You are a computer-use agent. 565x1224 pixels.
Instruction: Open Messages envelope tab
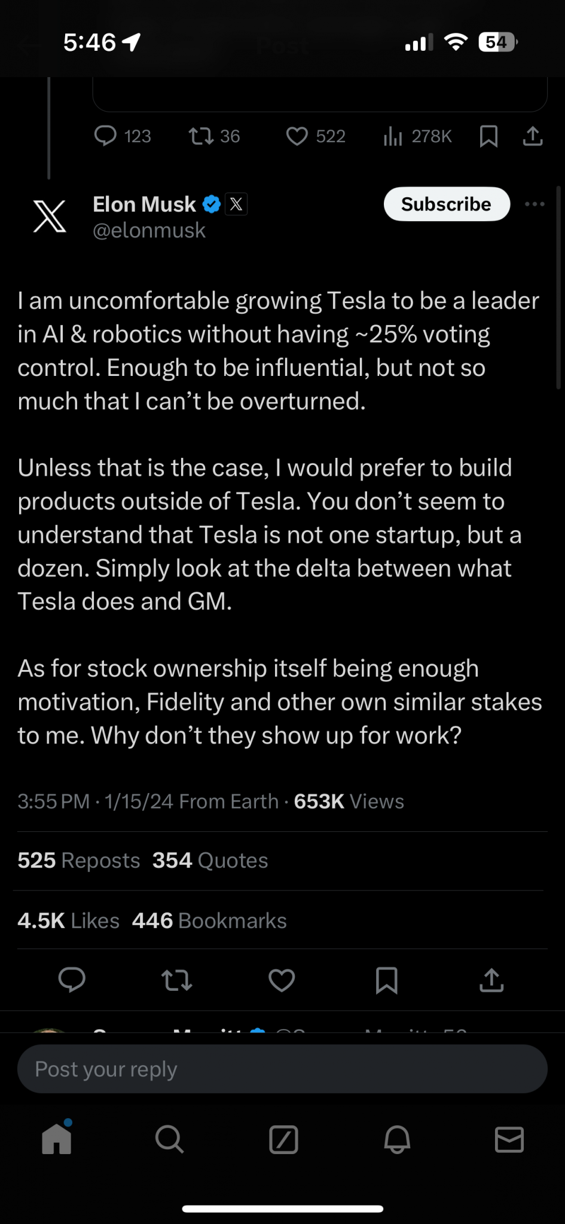coord(509,1139)
